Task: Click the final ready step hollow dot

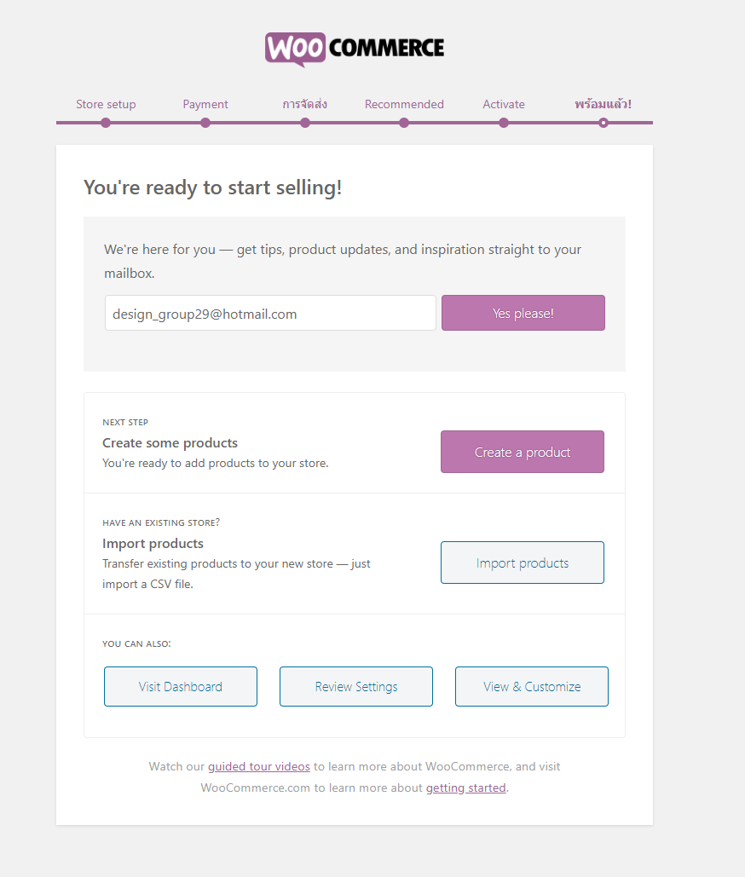Action: pyautogui.click(x=603, y=123)
